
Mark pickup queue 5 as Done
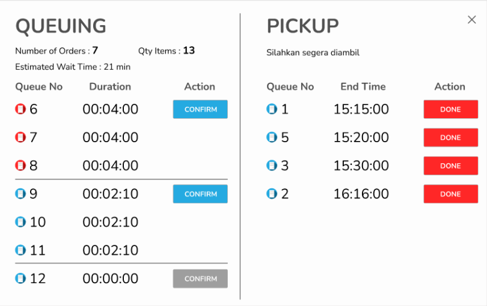[450, 137]
